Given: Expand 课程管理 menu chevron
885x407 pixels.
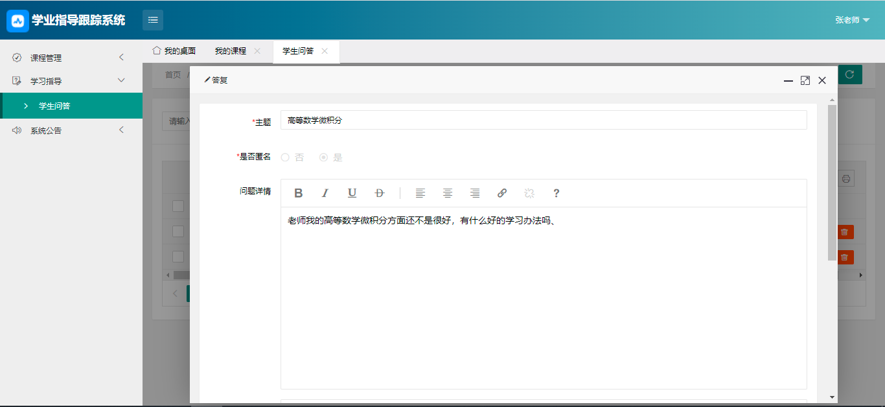Looking at the screenshot, I should click(x=121, y=58).
